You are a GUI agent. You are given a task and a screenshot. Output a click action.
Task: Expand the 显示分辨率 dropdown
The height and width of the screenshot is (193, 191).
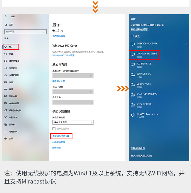[x=73, y=92]
